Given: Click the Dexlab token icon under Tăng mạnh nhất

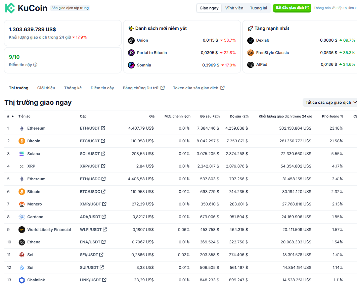Looking at the screenshot, I should [x=250, y=40].
